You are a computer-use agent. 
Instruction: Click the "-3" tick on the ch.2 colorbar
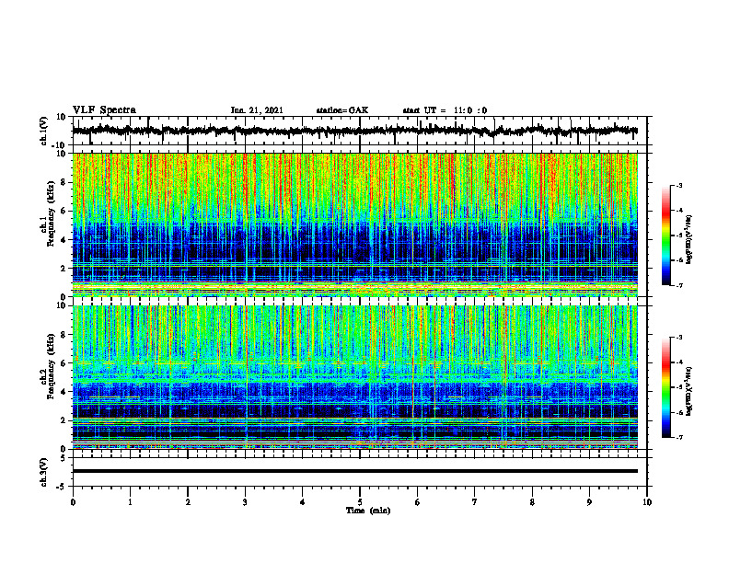679,338
